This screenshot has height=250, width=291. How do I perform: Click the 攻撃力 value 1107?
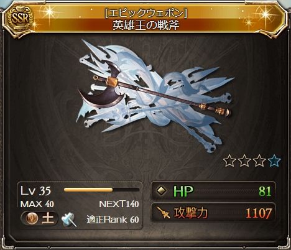pos(259,213)
